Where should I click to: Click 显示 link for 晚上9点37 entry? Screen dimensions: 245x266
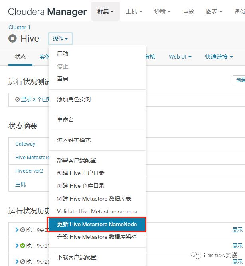coord(237,230)
